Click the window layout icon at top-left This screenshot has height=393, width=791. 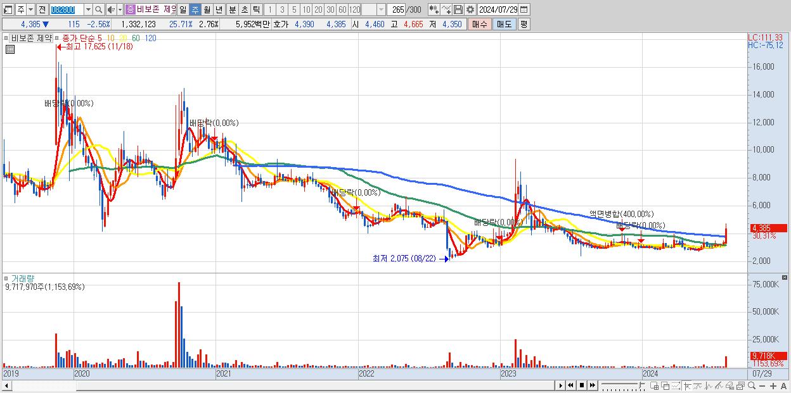pyautogui.click(x=8, y=9)
